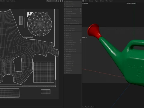
Task: Open settings gear for UV Rectangularize
Action: point(80,42)
